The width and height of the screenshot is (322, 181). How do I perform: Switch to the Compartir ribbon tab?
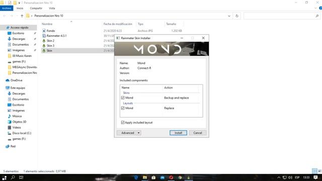(x=36, y=8)
